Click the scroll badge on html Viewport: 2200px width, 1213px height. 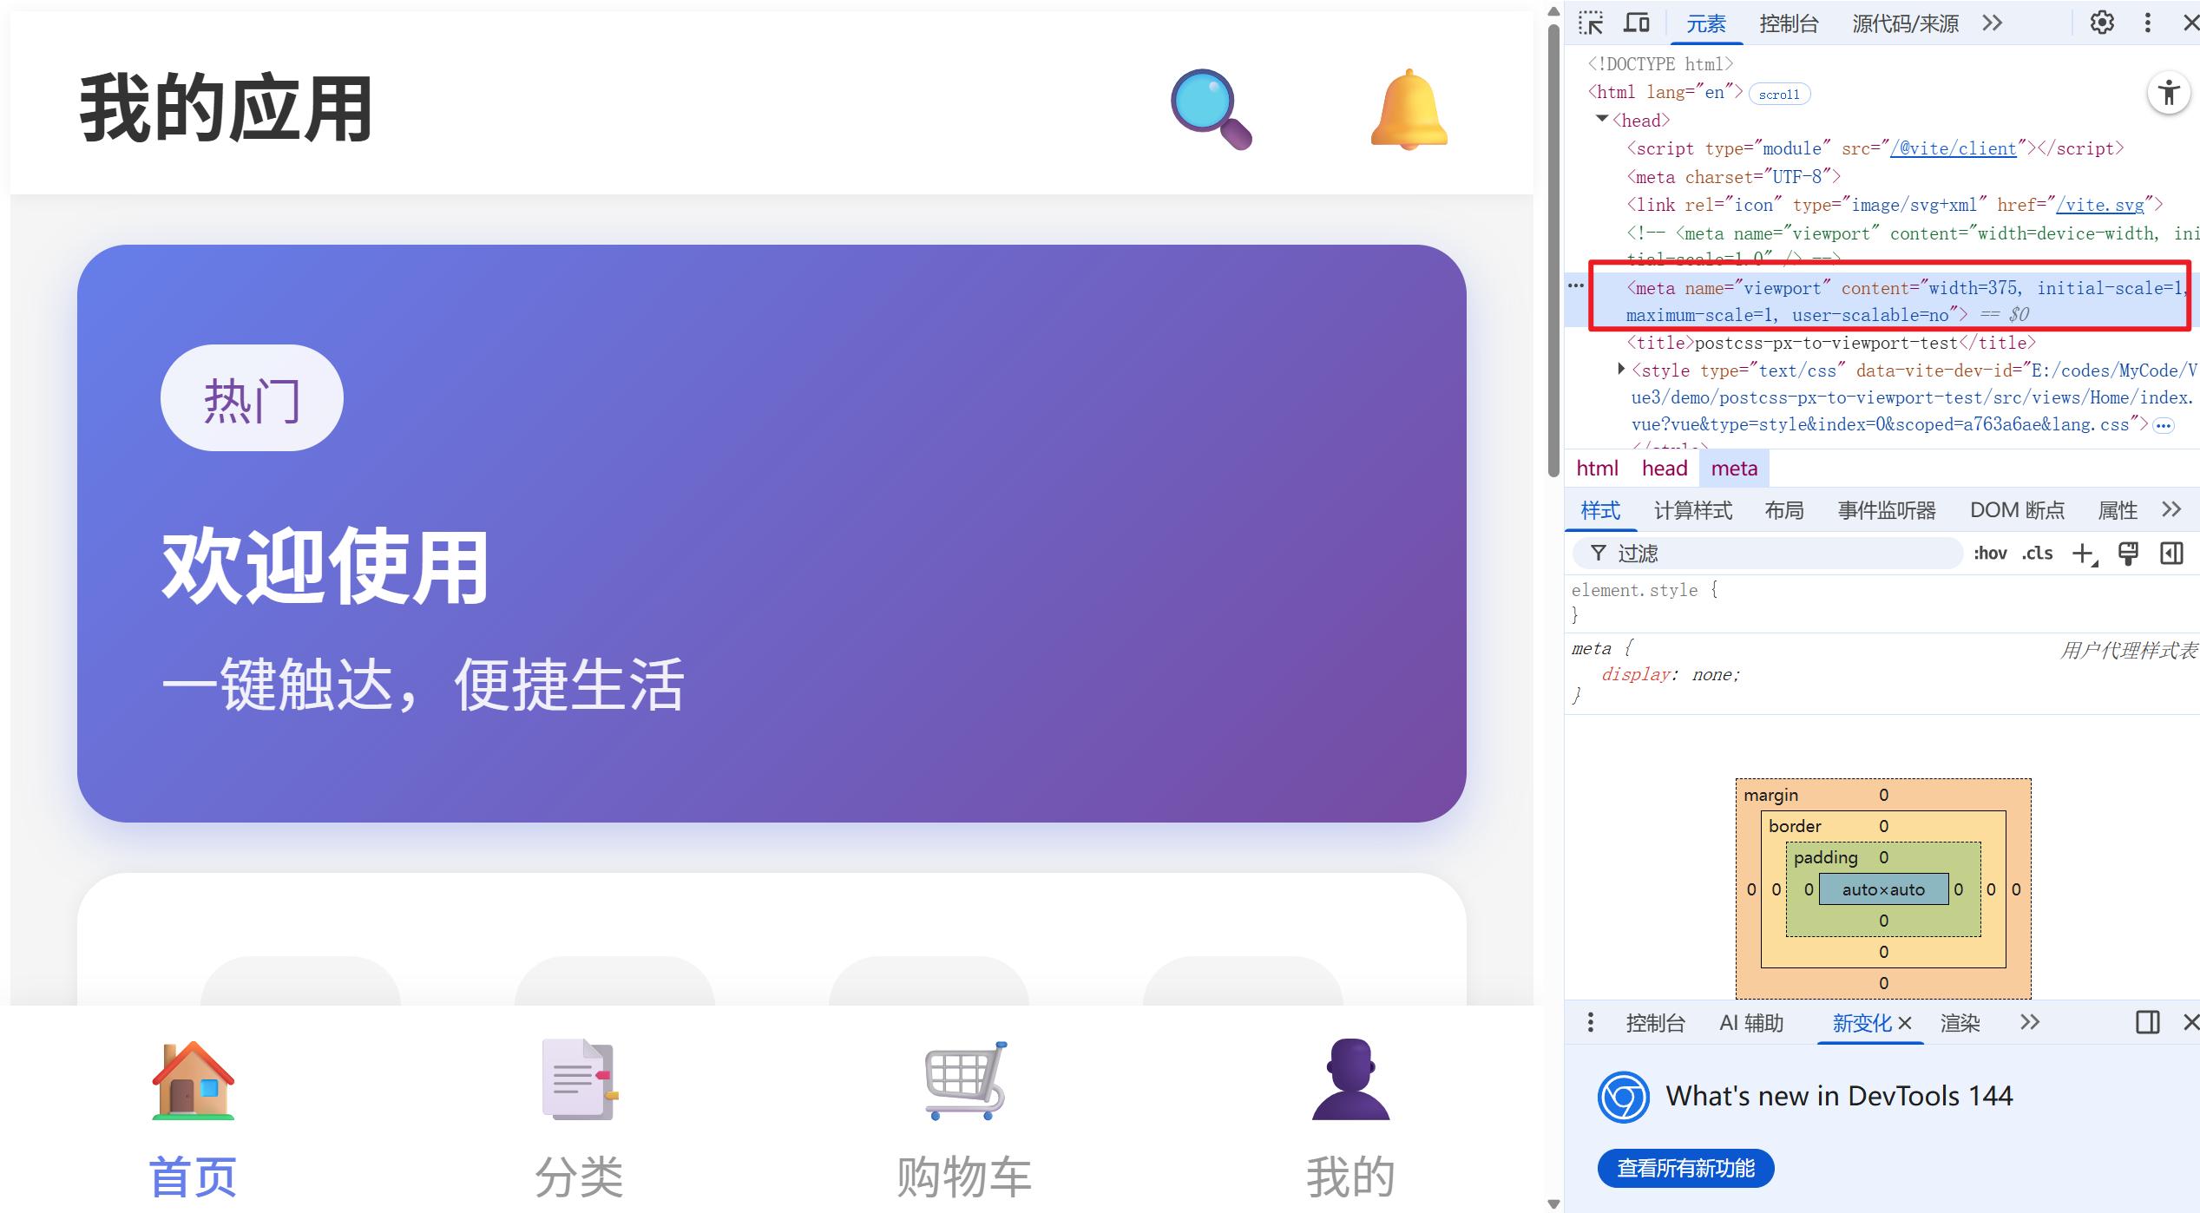[x=1779, y=94]
